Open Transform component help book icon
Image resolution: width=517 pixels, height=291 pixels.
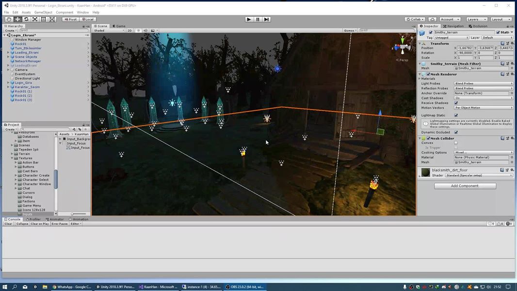[502, 44]
